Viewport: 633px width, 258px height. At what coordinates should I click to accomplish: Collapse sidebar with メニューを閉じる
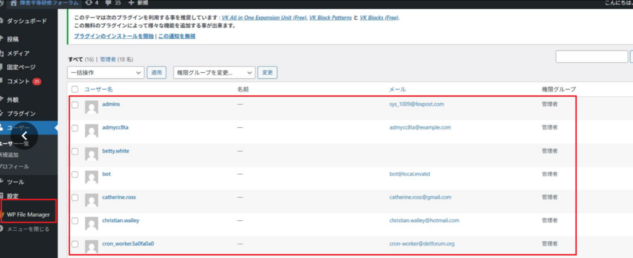[28, 229]
